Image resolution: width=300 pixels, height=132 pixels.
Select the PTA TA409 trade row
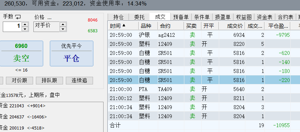(204, 89)
